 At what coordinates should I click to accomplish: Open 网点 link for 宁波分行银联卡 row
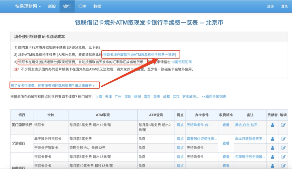coord(180,148)
